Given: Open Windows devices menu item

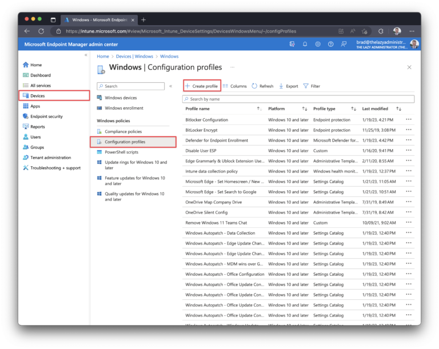Looking at the screenshot, I should [x=121, y=98].
